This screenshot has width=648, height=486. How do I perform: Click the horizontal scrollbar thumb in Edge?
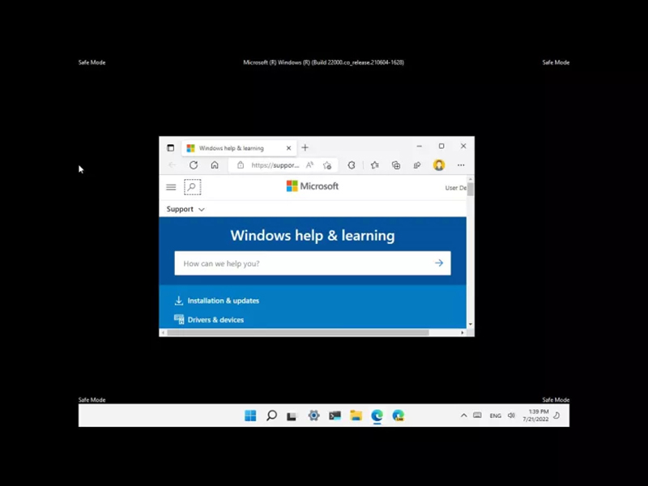click(298, 333)
